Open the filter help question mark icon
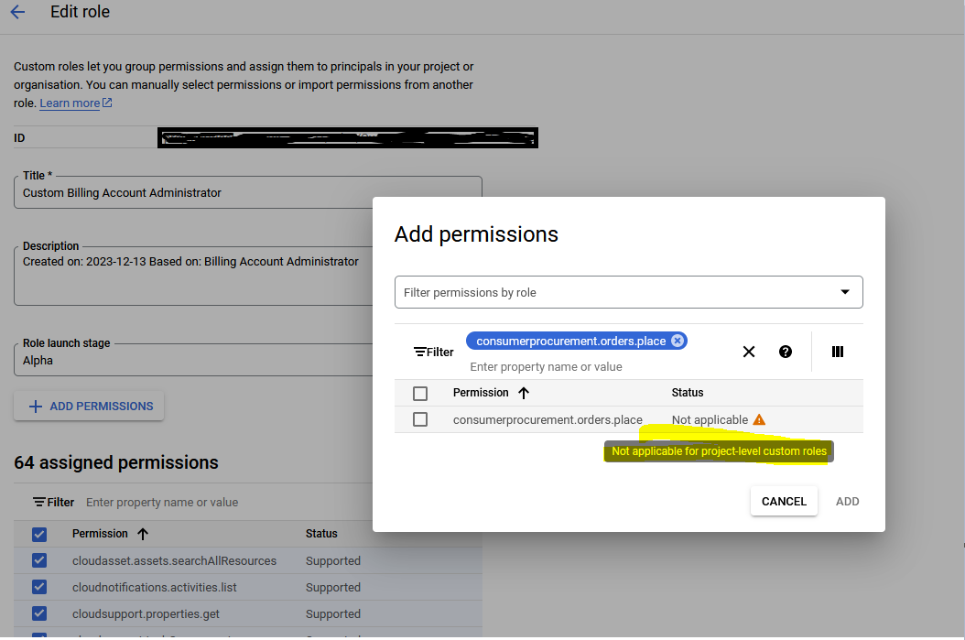Screen dimensions: 965x640 pyautogui.click(x=786, y=352)
